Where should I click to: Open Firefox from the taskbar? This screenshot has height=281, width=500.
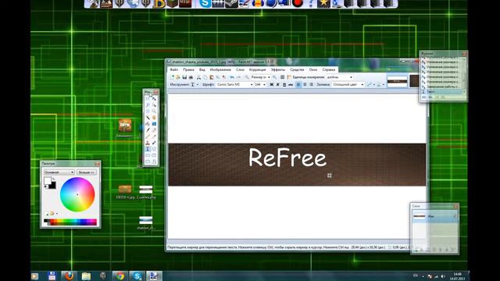click(69, 276)
